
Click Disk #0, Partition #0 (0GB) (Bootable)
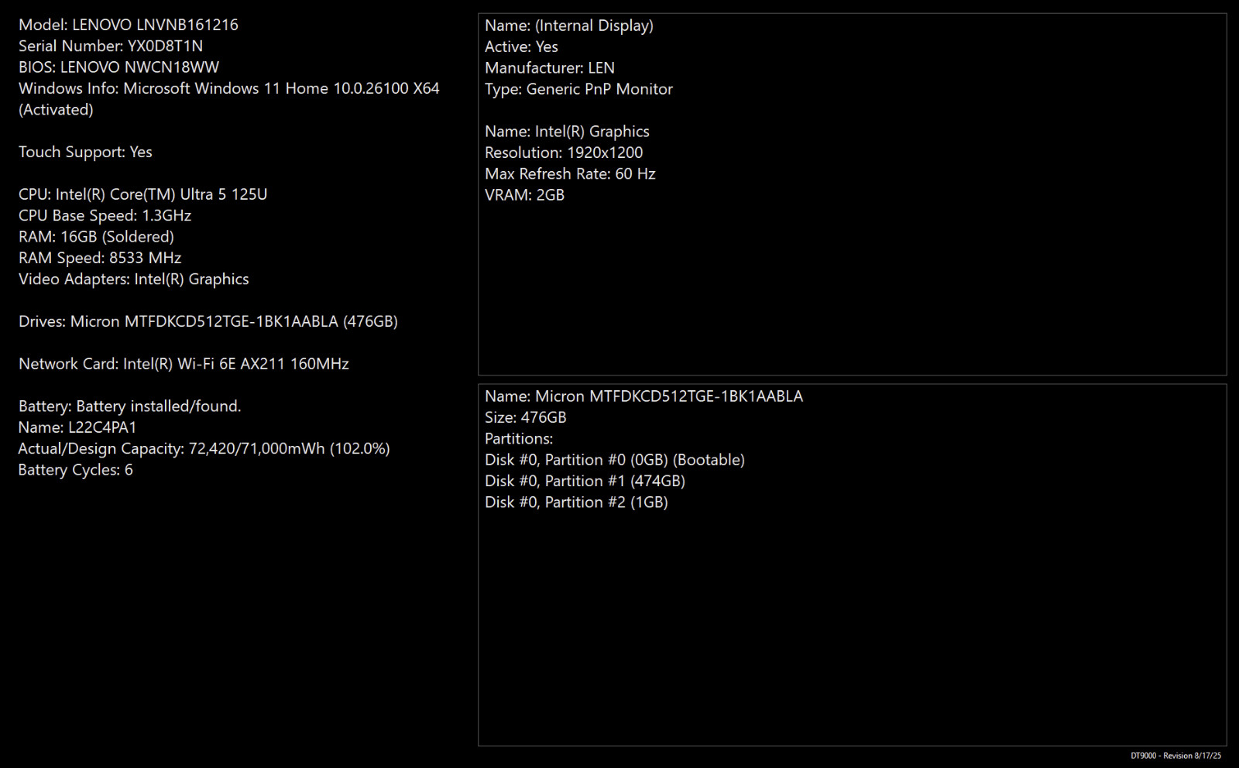click(x=615, y=460)
